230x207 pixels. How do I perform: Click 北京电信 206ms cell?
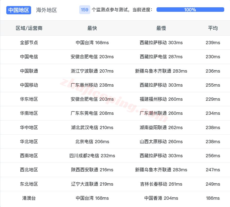[92, 142]
